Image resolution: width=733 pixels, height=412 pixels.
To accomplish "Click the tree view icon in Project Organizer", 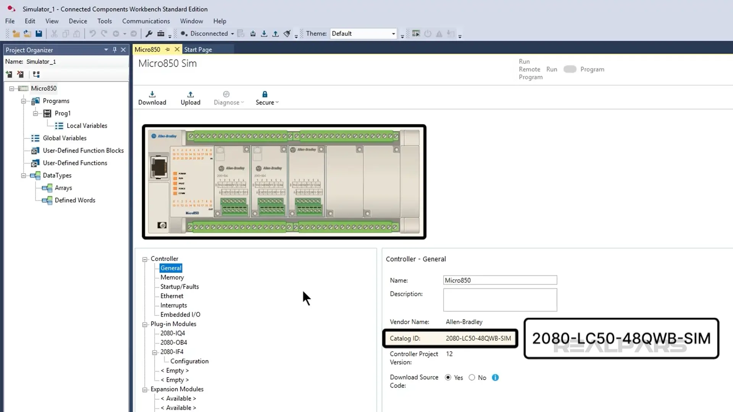I will (36, 74).
